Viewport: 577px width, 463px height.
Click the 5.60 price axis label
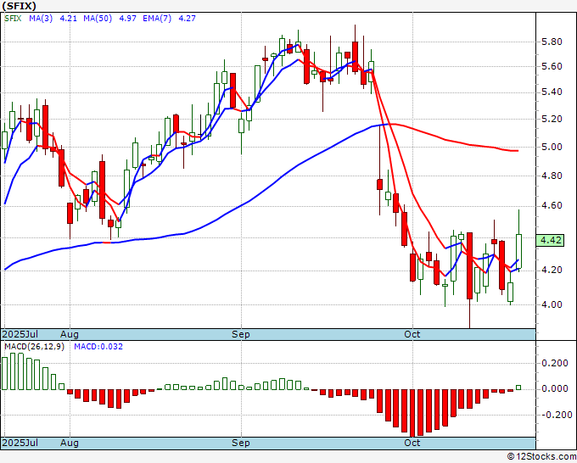tap(552, 66)
